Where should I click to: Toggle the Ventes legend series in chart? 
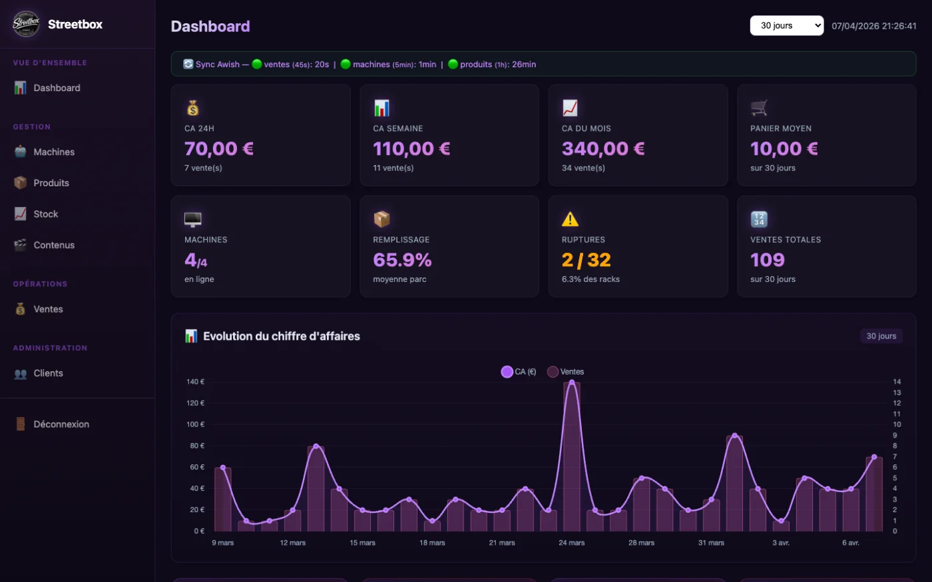click(x=565, y=372)
